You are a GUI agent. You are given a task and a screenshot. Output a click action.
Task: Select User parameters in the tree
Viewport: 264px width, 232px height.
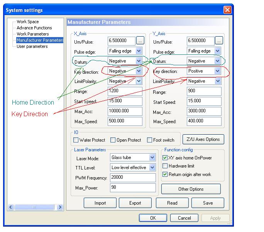pos(32,46)
